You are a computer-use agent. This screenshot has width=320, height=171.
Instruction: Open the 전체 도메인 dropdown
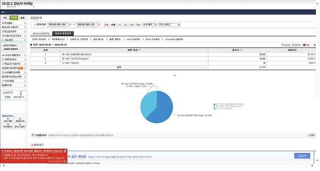point(169,25)
